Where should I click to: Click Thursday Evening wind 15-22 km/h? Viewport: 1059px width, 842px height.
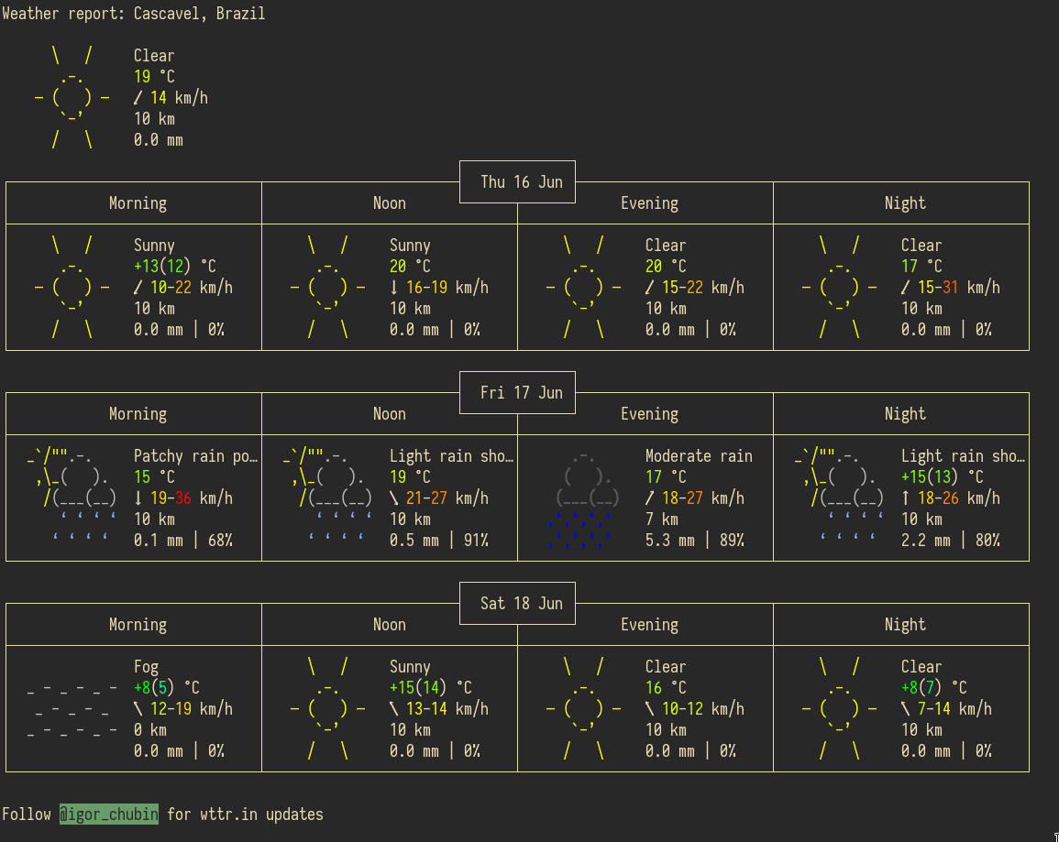695,288
